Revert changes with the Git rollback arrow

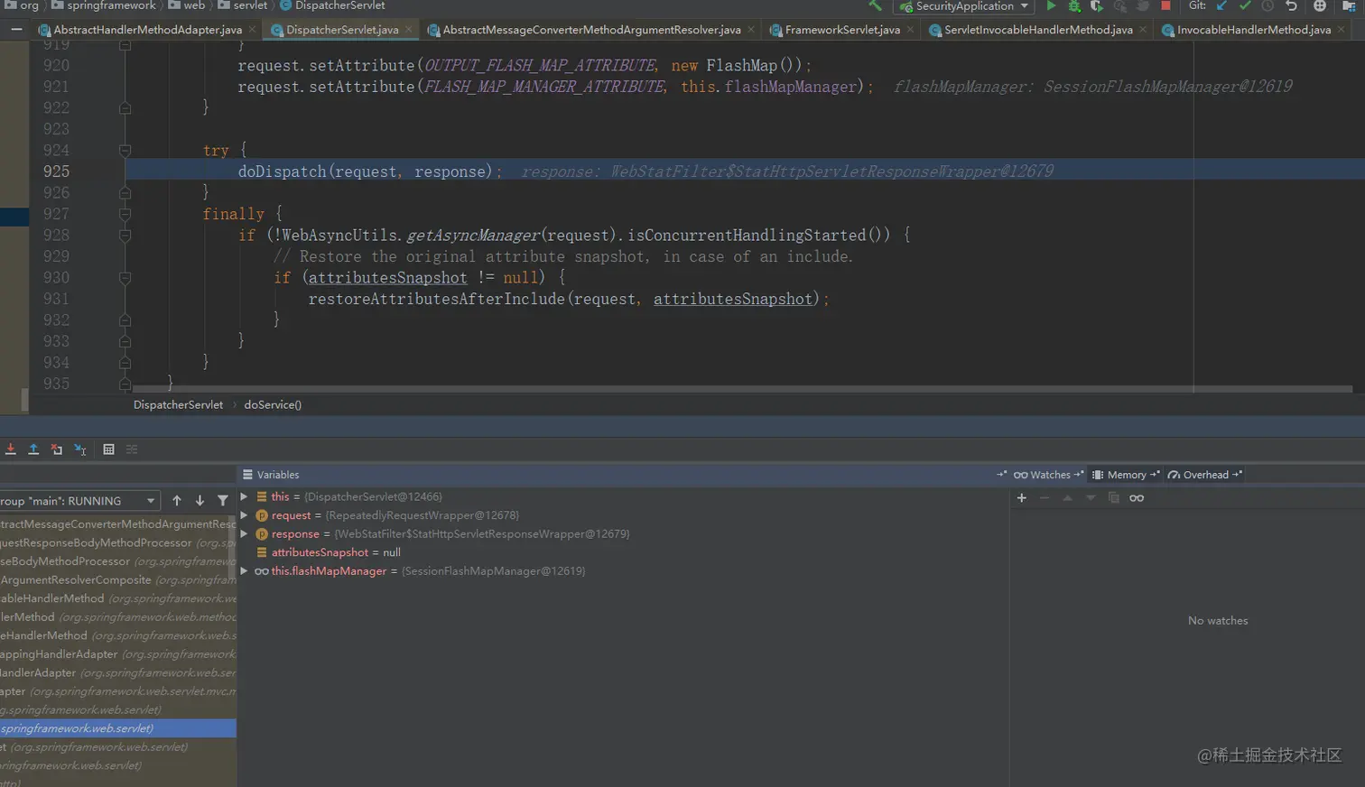[x=1291, y=5]
